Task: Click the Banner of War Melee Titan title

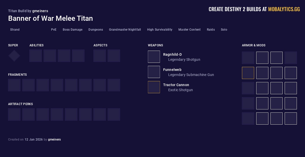Action: (x=51, y=18)
